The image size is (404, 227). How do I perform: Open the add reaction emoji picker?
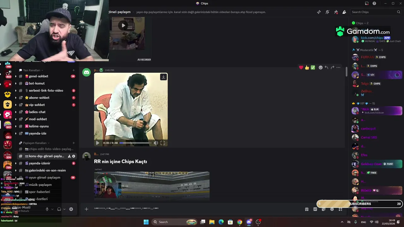point(320,67)
